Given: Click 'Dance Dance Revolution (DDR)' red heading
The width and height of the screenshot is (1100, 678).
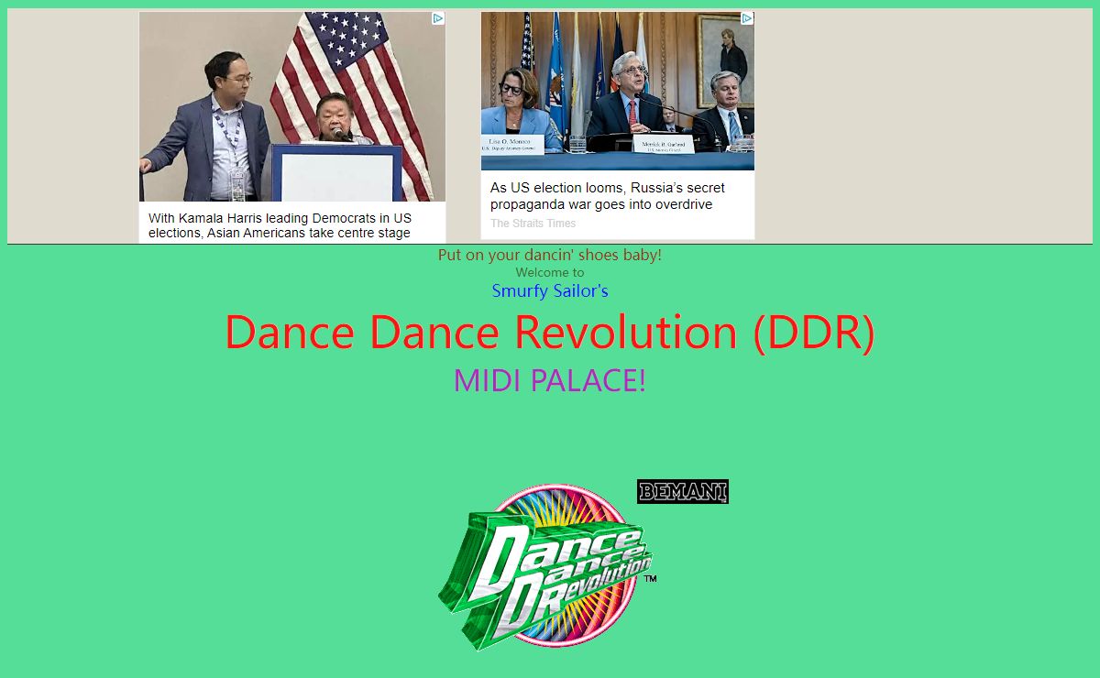Looking at the screenshot, I should point(550,332).
